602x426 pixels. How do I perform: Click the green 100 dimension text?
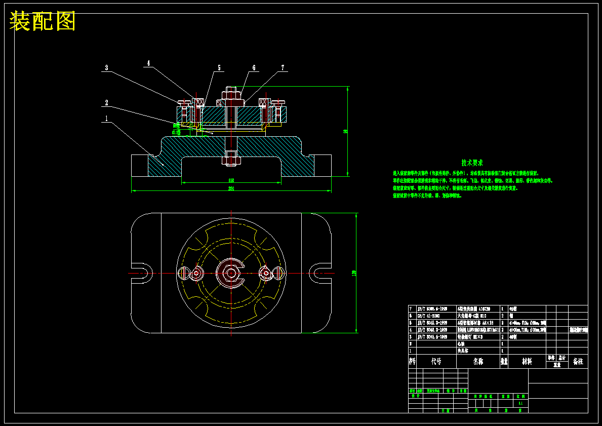pyautogui.click(x=231, y=180)
